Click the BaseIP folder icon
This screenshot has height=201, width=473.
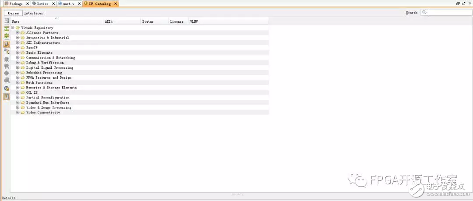point(22,48)
